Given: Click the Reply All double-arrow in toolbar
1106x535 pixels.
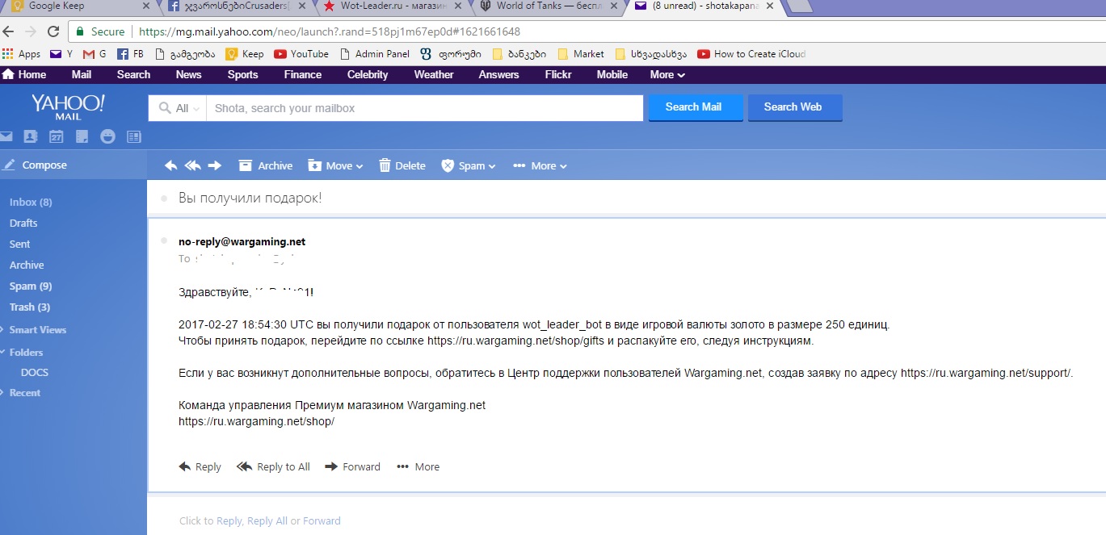Looking at the screenshot, I should tap(192, 165).
